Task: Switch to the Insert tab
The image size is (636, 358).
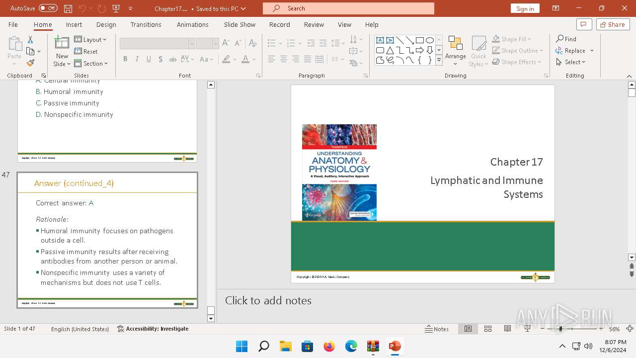Action: [74, 24]
